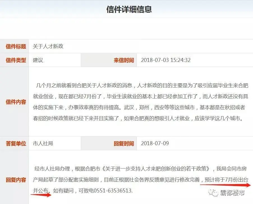Image resolution: width=253 pixels, height=204 pixels.
Task: Click the line beginning 春招的时候政策就已经下来
Action: pyautogui.click(x=138, y=118)
